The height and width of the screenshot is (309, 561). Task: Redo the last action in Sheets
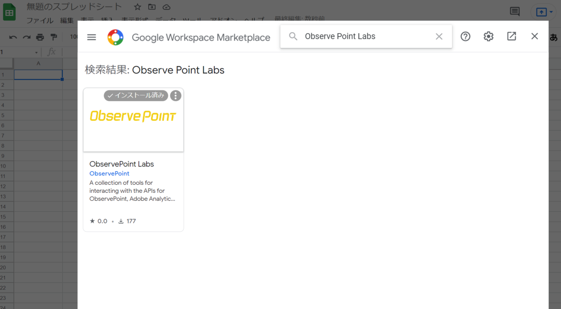click(27, 37)
